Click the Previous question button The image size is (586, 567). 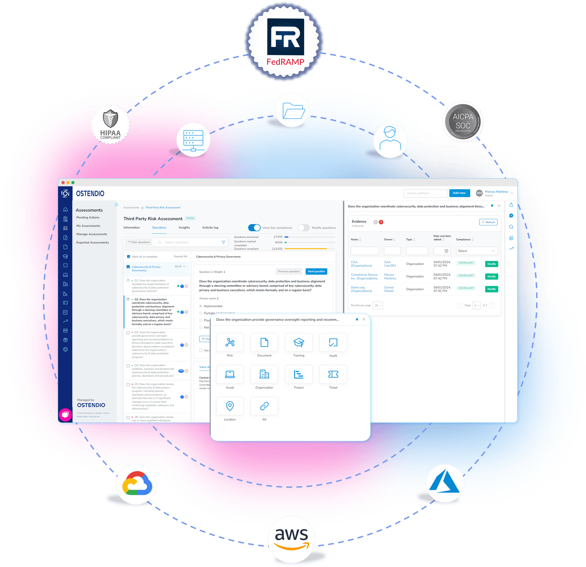(289, 272)
